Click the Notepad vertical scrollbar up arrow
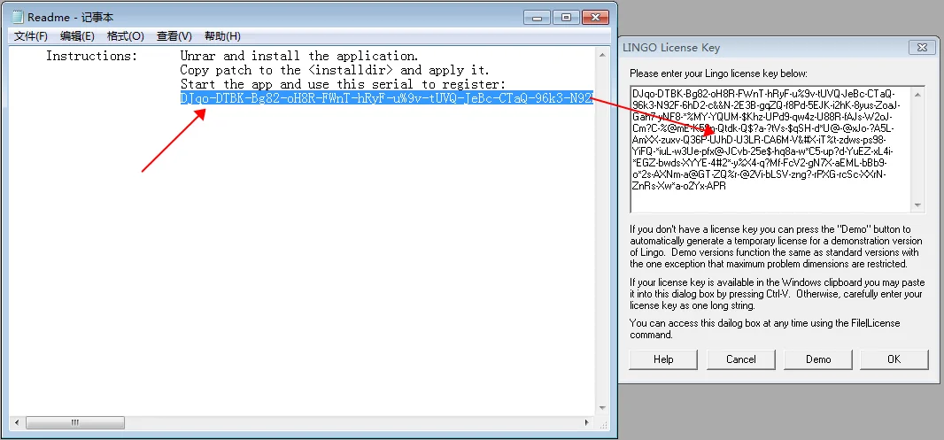944x440 pixels. [x=601, y=55]
